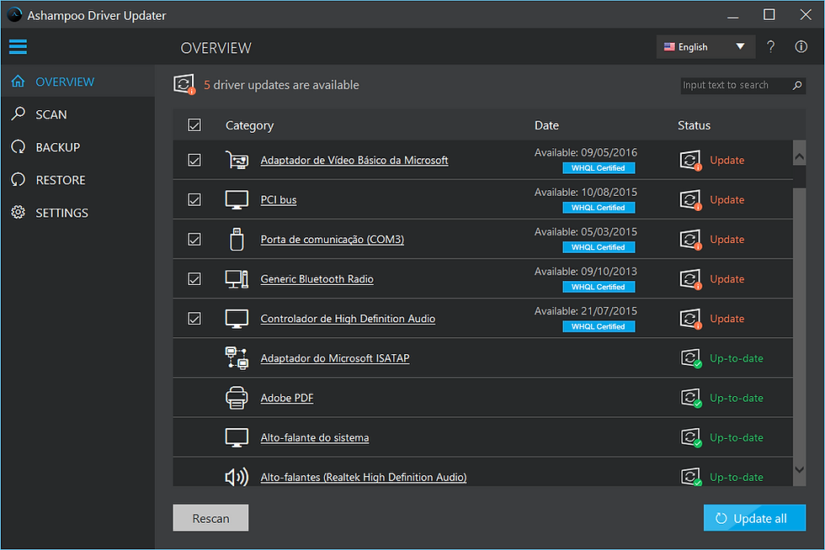This screenshot has width=825, height=550.
Task: Click Update for Controlador de High Definition Audio
Action: click(x=727, y=319)
